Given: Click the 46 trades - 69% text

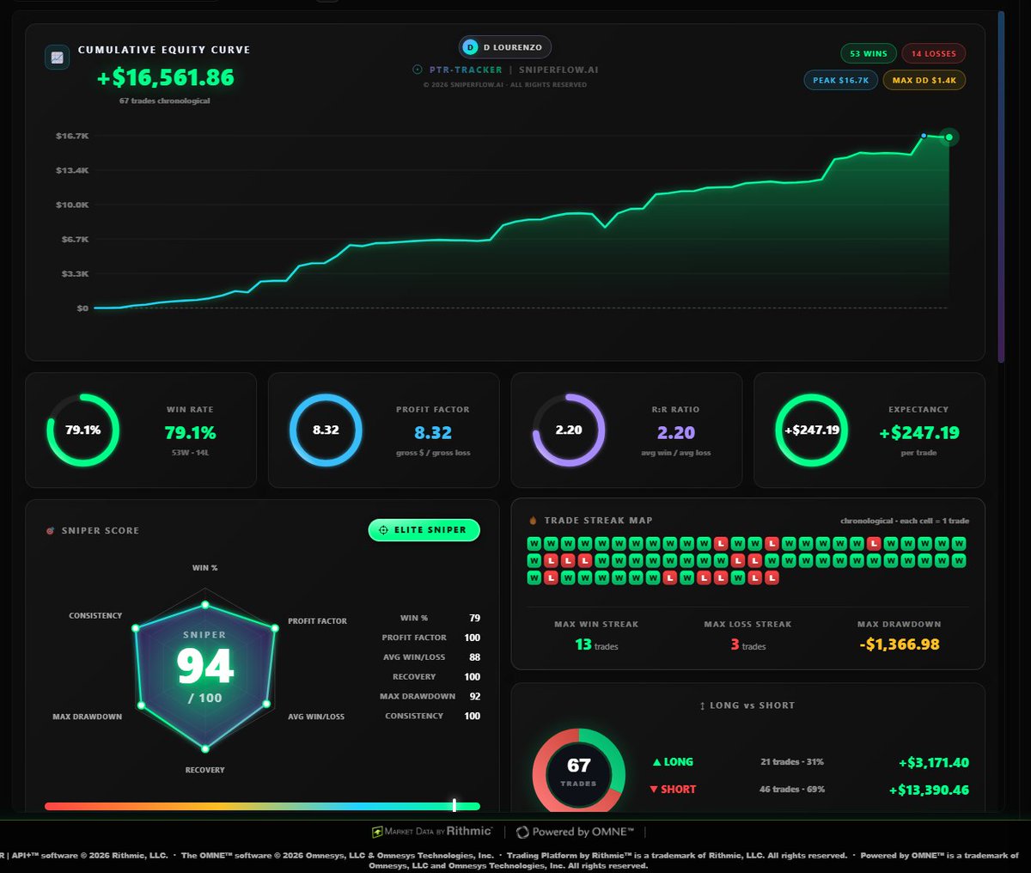Looking at the screenshot, I should tap(792, 789).
